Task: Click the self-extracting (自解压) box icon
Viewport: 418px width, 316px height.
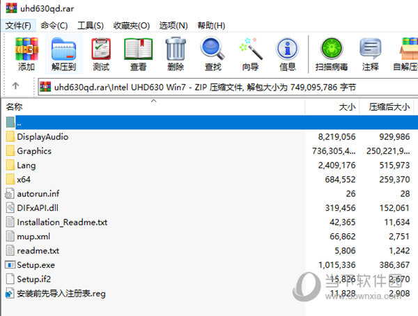Action: 410,49
